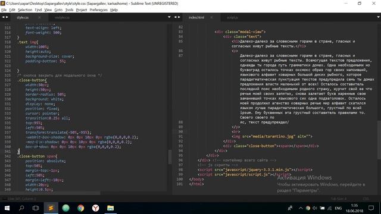Place cursor on .close-button{ at line 326
The width and height of the screenshot is (381, 214).
[x=32, y=80]
